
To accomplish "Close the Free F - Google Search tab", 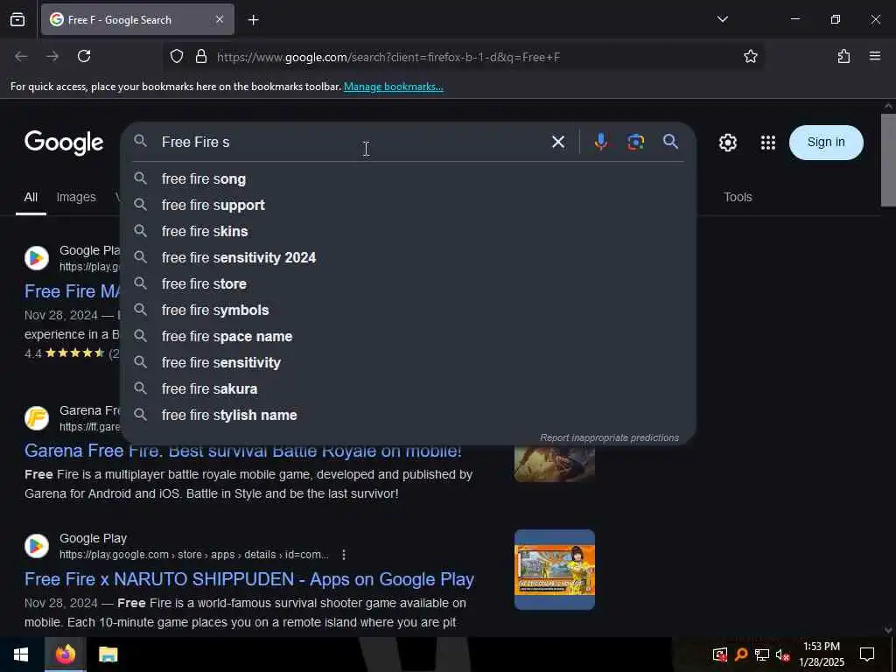I will tap(220, 19).
